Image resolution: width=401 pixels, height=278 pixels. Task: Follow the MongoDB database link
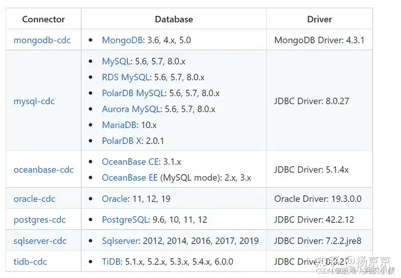[122, 41]
